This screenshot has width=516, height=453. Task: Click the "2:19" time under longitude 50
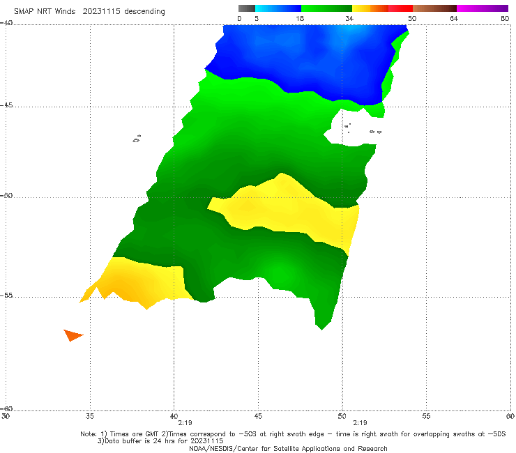(x=360, y=423)
